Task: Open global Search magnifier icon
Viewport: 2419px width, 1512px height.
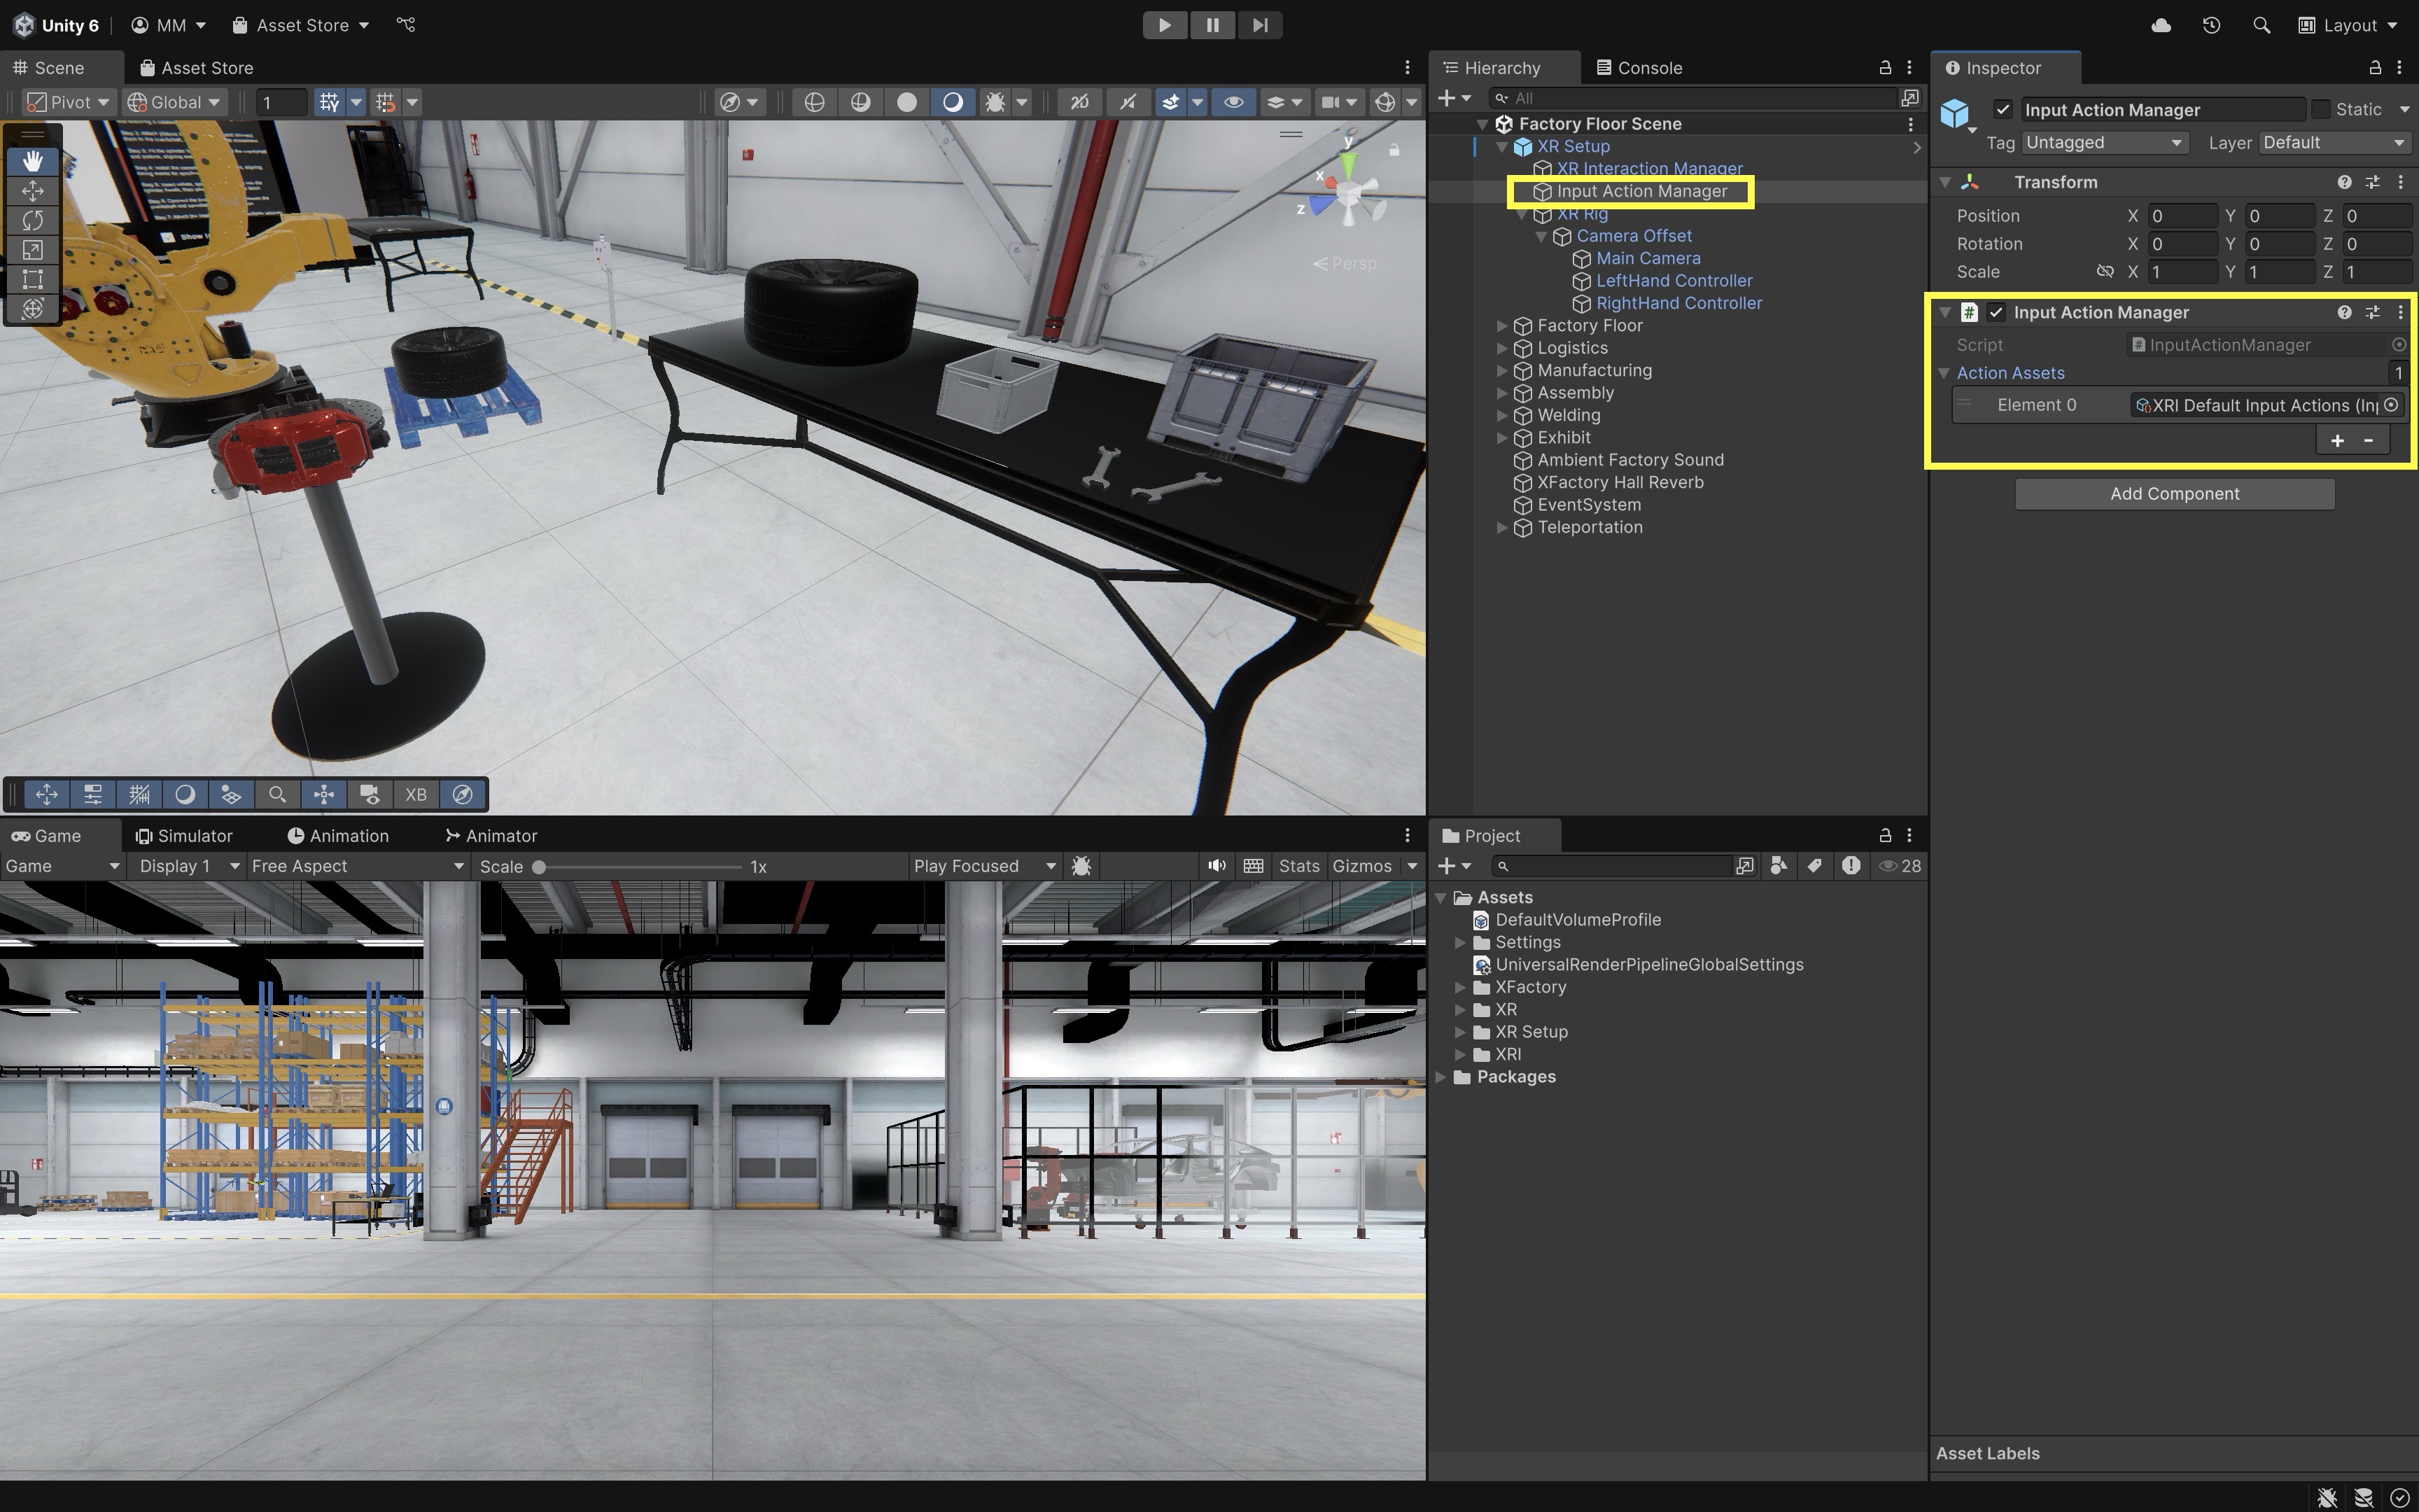Action: pyautogui.click(x=2261, y=25)
